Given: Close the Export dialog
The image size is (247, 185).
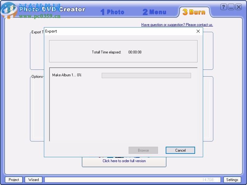Looking at the screenshot, I should click(198, 31).
